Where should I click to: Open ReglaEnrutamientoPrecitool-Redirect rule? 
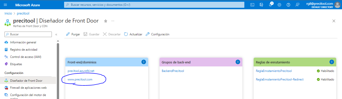280,79
